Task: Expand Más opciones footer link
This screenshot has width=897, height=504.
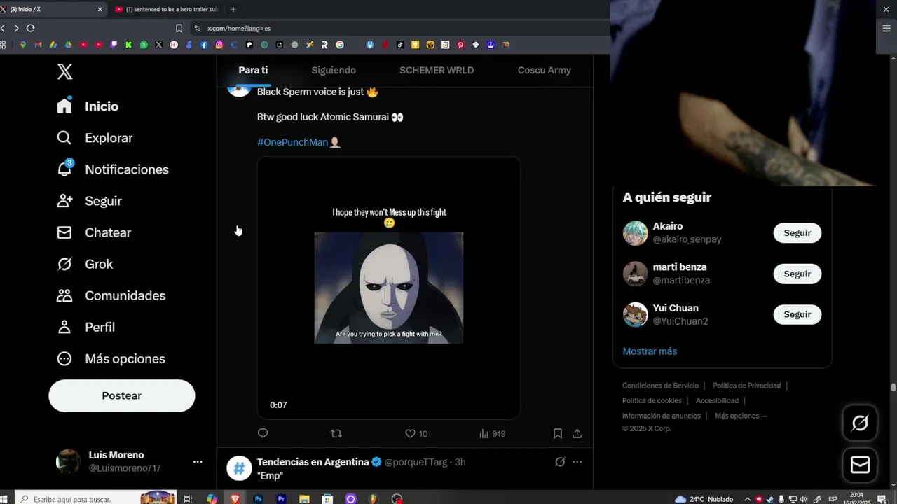Action: (741, 416)
